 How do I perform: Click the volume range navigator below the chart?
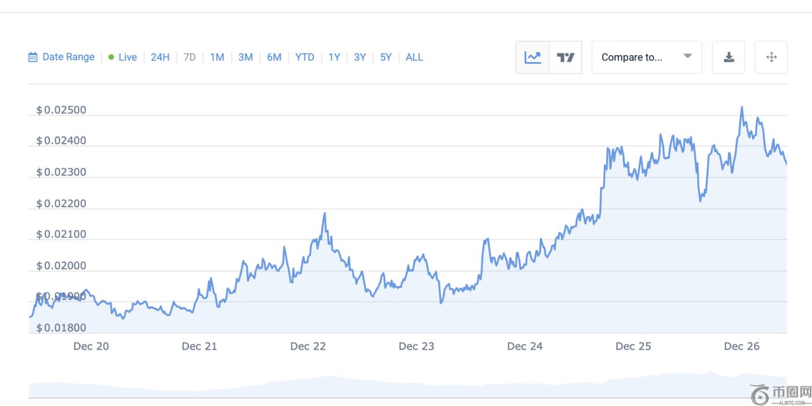[406, 386]
